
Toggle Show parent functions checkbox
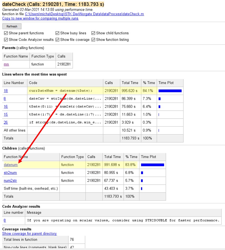(x=6, y=33)
